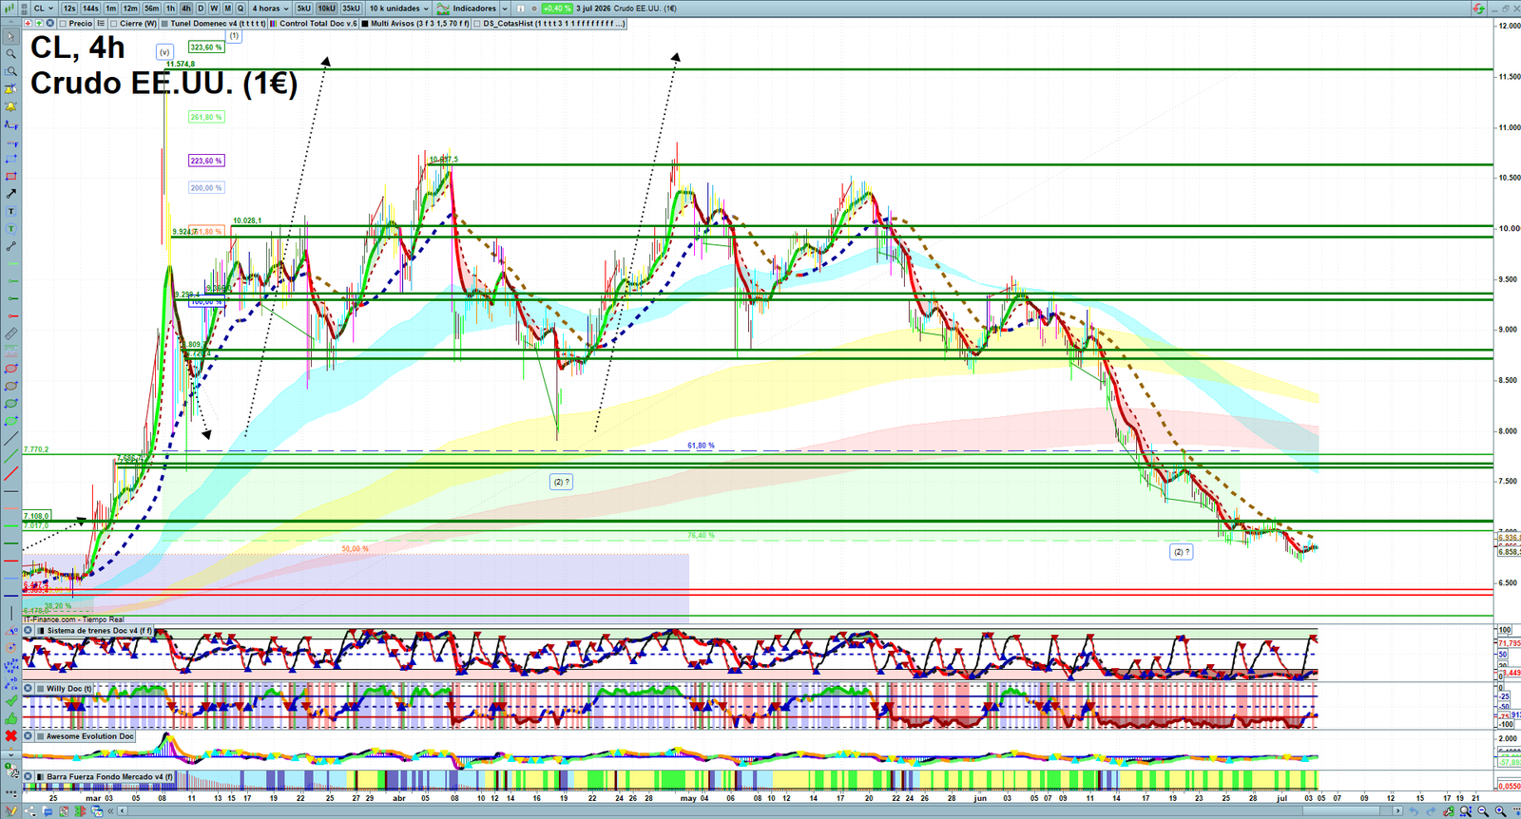
Task: Select the D daily timeframe
Action: click(201, 9)
